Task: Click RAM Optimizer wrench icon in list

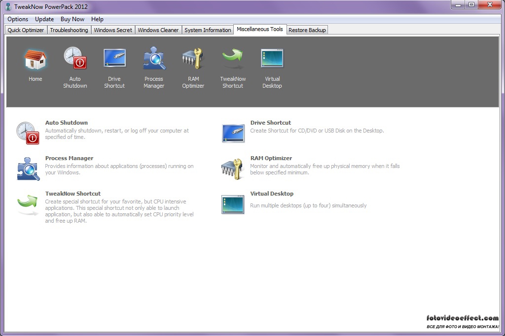Action: tap(232, 169)
